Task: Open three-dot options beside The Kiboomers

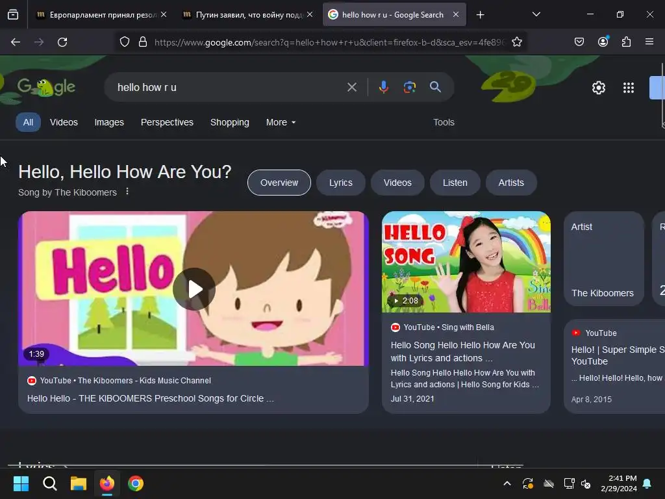Action: point(127,192)
